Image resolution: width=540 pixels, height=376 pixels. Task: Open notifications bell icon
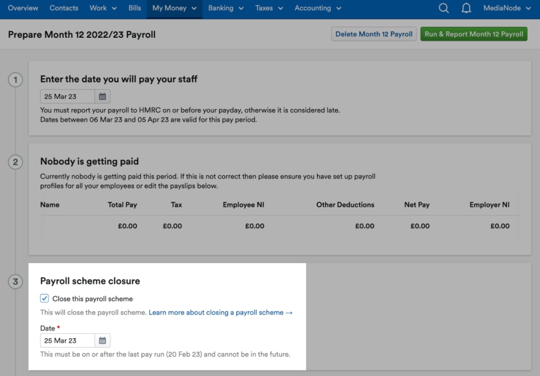click(466, 8)
